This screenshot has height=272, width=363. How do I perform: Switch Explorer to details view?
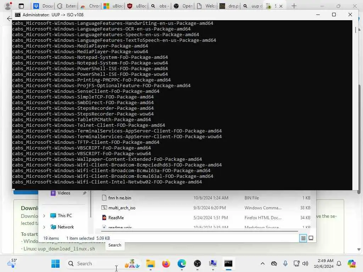tap(303, 238)
